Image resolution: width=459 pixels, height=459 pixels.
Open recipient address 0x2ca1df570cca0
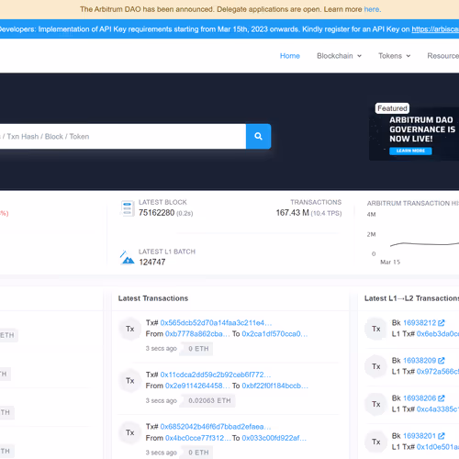274,334
